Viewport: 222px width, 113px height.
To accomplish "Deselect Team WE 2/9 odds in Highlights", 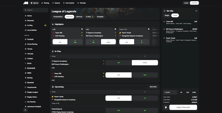I will coord(60,42).
